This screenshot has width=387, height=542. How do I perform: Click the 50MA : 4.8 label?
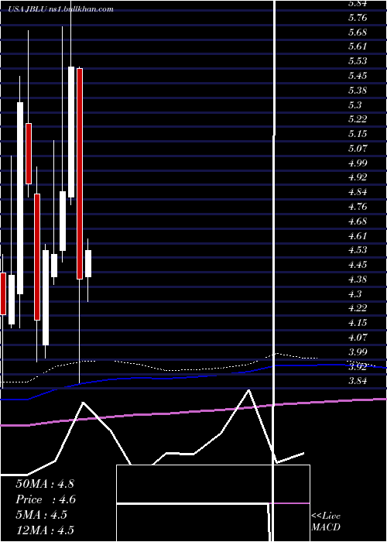tap(45, 483)
